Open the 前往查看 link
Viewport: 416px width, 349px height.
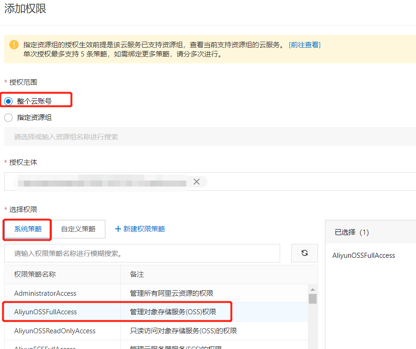point(305,44)
